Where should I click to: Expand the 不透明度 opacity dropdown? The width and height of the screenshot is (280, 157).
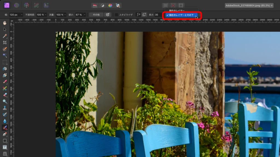point(45,15)
